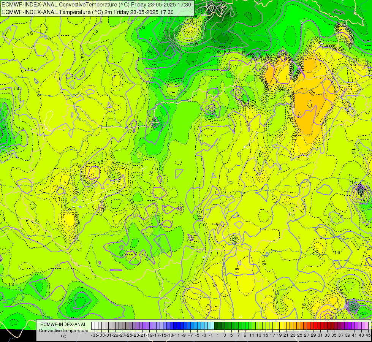Screen dimensions: 372x342
Task: Click the ConvectiveTemperature title line at top
Action: click(x=96, y=5)
